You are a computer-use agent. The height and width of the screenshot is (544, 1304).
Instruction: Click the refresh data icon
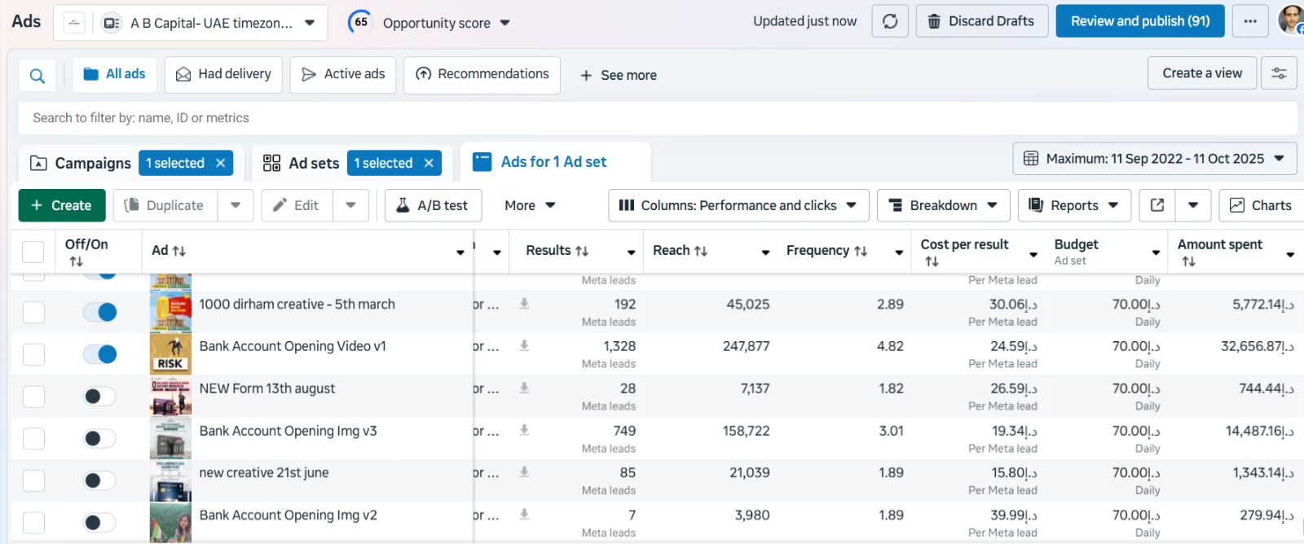tap(890, 21)
